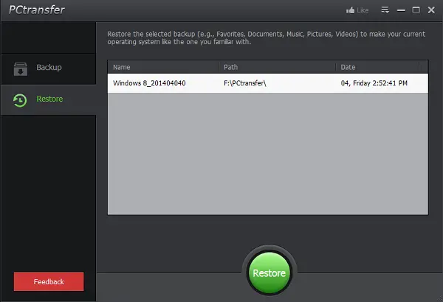This screenshot has height=302, width=443.
Task: Click the PCtransfer title logo
Action: (x=37, y=10)
